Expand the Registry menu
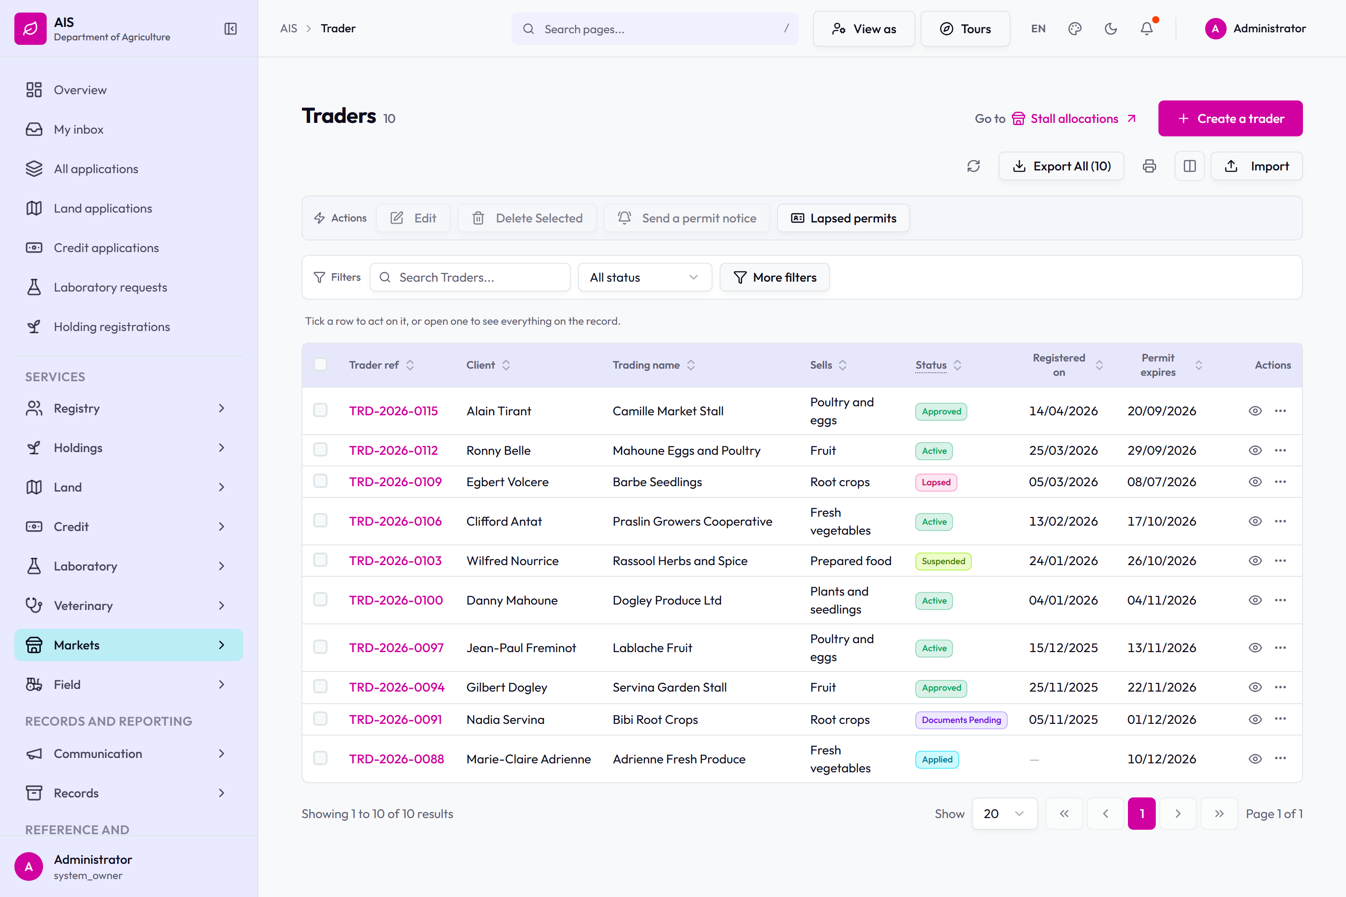Viewport: 1346px width, 897px height. (129, 409)
